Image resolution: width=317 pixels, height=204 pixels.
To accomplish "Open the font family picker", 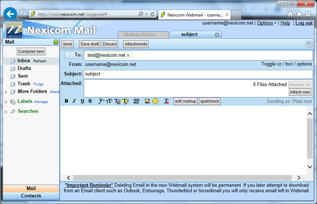I will pyautogui.click(x=101, y=101).
